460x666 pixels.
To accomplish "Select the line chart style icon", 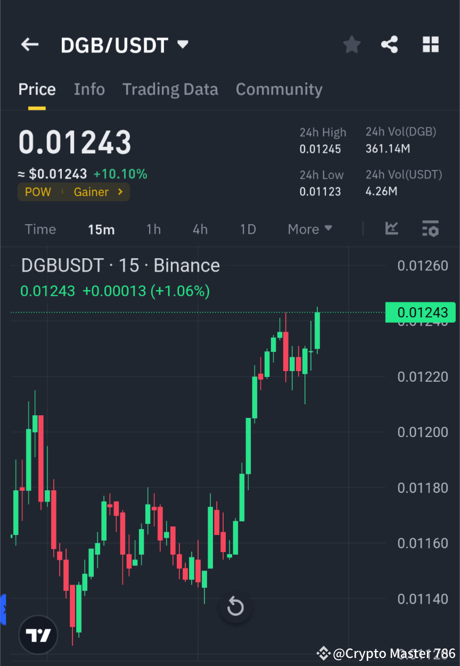I will click(x=392, y=229).
